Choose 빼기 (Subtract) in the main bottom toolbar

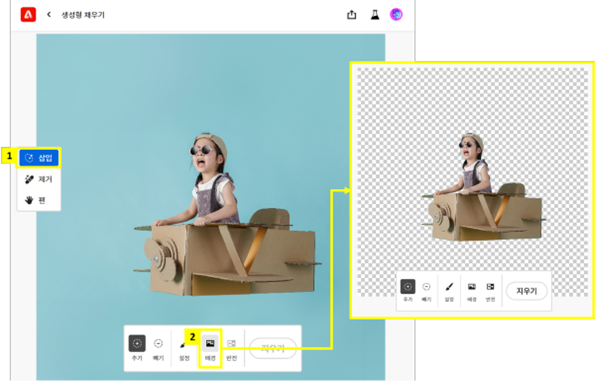[x=158, y=347]
